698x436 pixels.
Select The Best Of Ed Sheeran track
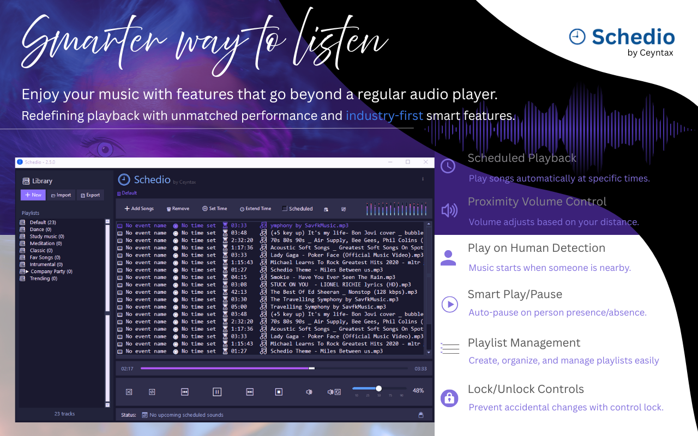[344, 292]
